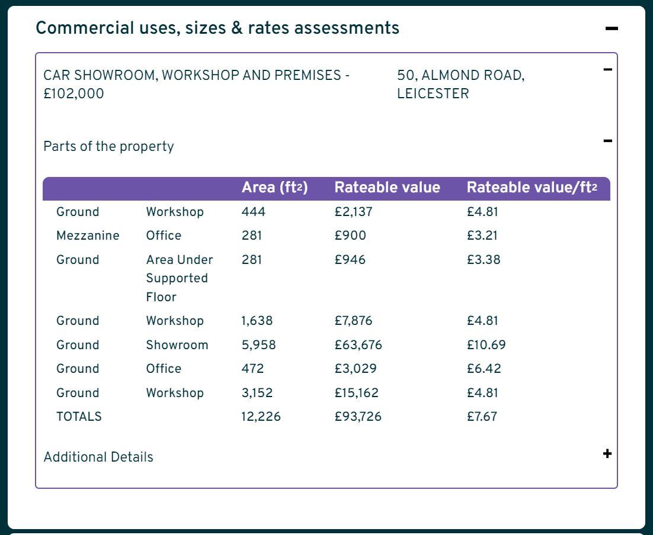
Task: Select the 1,638 workshop area value
Action: coord(257,321)
